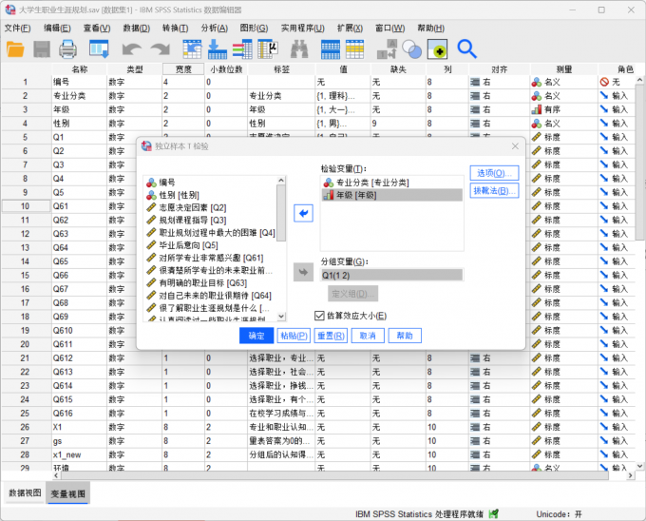This screenshot has height=521, width=646.
Task: Click the grayed grouping variable arrow button
Action: point(303,273)
